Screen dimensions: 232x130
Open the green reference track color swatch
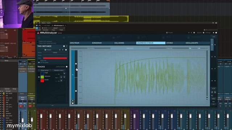(x=42, y=77)
